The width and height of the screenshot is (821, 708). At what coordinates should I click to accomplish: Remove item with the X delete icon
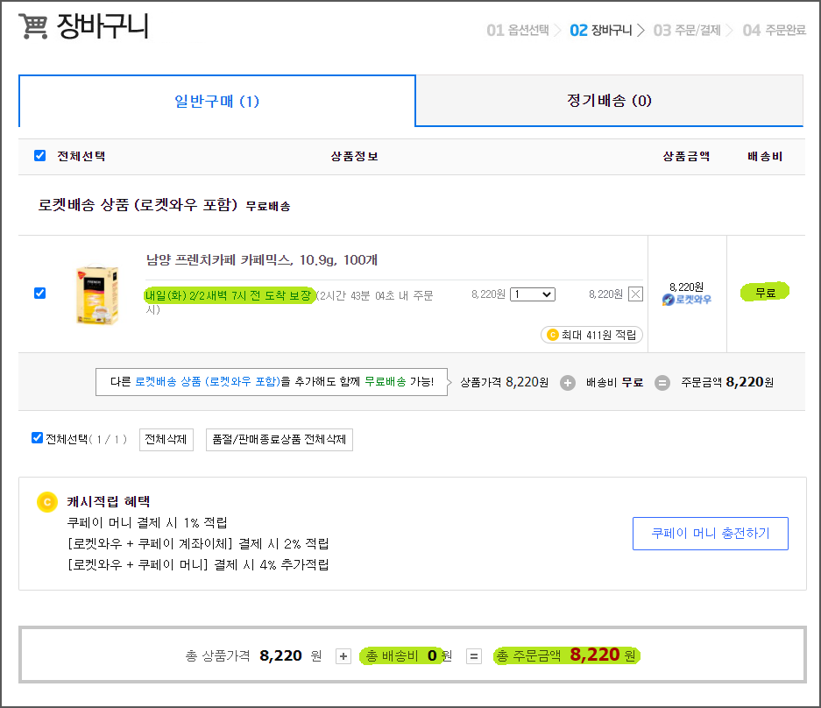point(635,294)
